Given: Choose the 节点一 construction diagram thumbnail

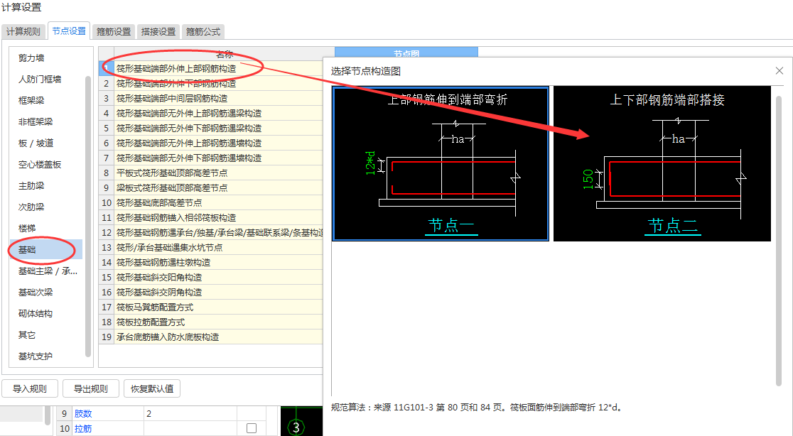Looking at the screenshot, I should tap(441, 164).
